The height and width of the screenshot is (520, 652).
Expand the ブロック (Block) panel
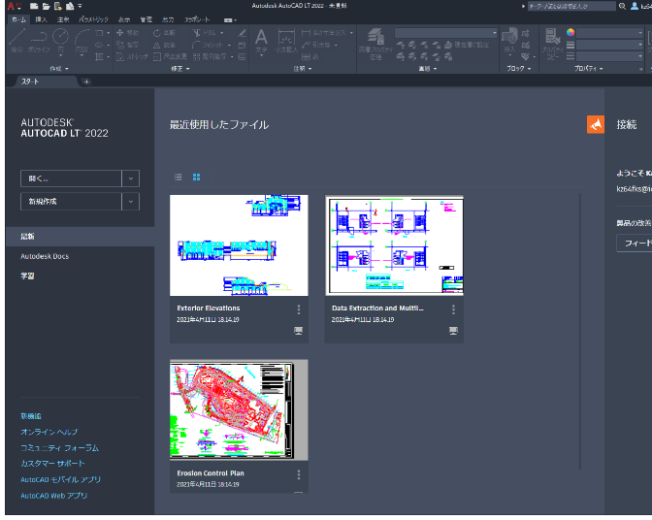tap(518, 69)
